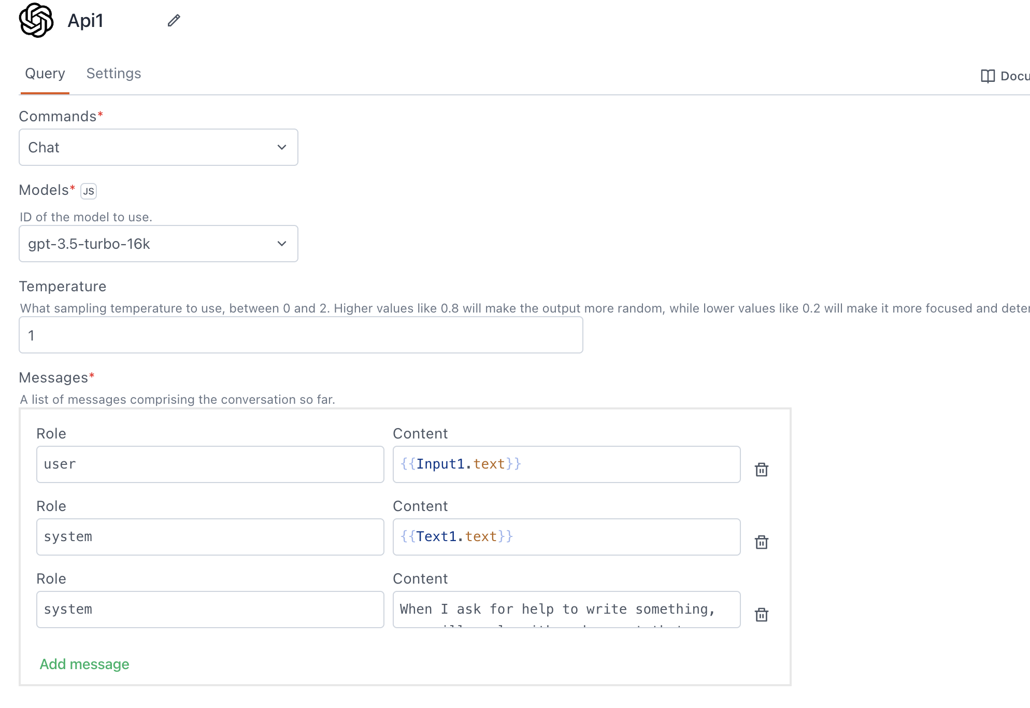This screenshot has height=708, width=1030.
Task: Click the Content field with Input1.text
Action: point(566,464)
